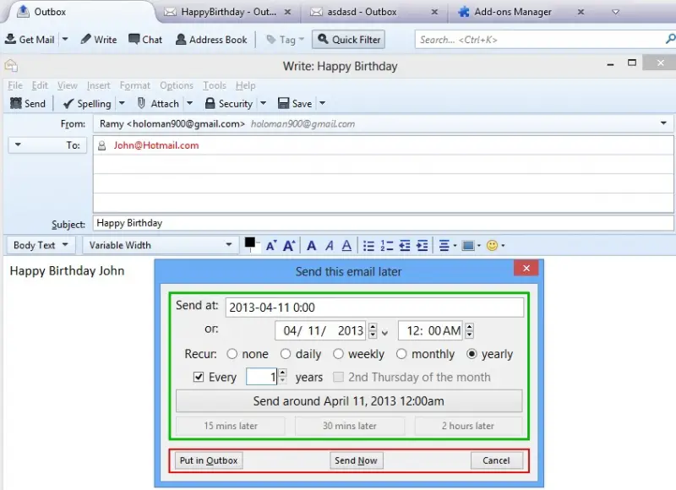Image resolution: width=676 pixels, height=490 pixels.
Task: Toggle the Quick Filter button
Action: pos(349,40)
